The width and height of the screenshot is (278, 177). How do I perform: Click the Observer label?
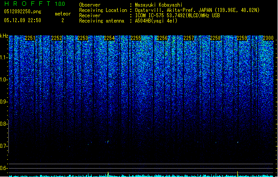click(x=90, y=5)
